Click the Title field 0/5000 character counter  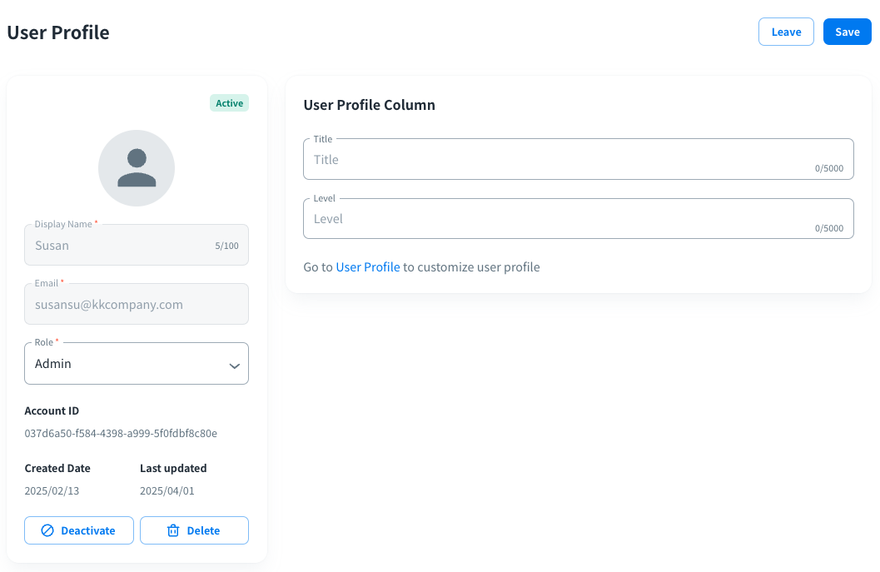828,169
